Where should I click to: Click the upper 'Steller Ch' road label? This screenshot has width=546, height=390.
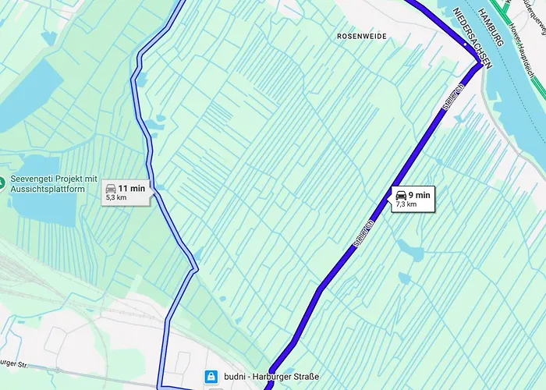pos(453,97)
